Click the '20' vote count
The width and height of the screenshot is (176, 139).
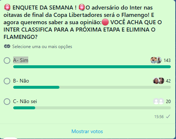168,102
